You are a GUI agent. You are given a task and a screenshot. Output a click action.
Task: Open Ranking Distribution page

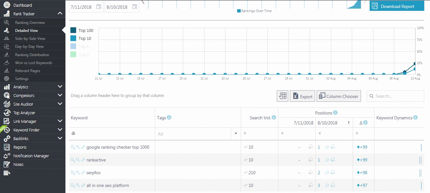[32, 55]
